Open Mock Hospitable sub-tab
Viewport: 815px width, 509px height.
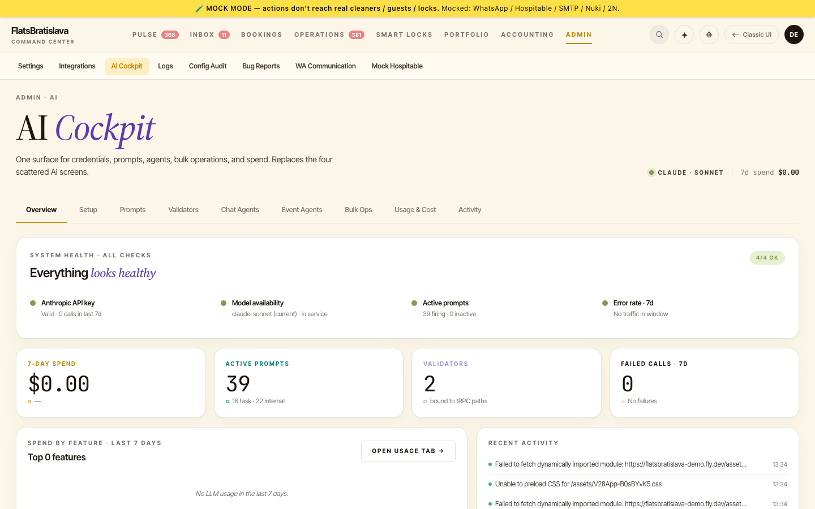click(397, 66)
